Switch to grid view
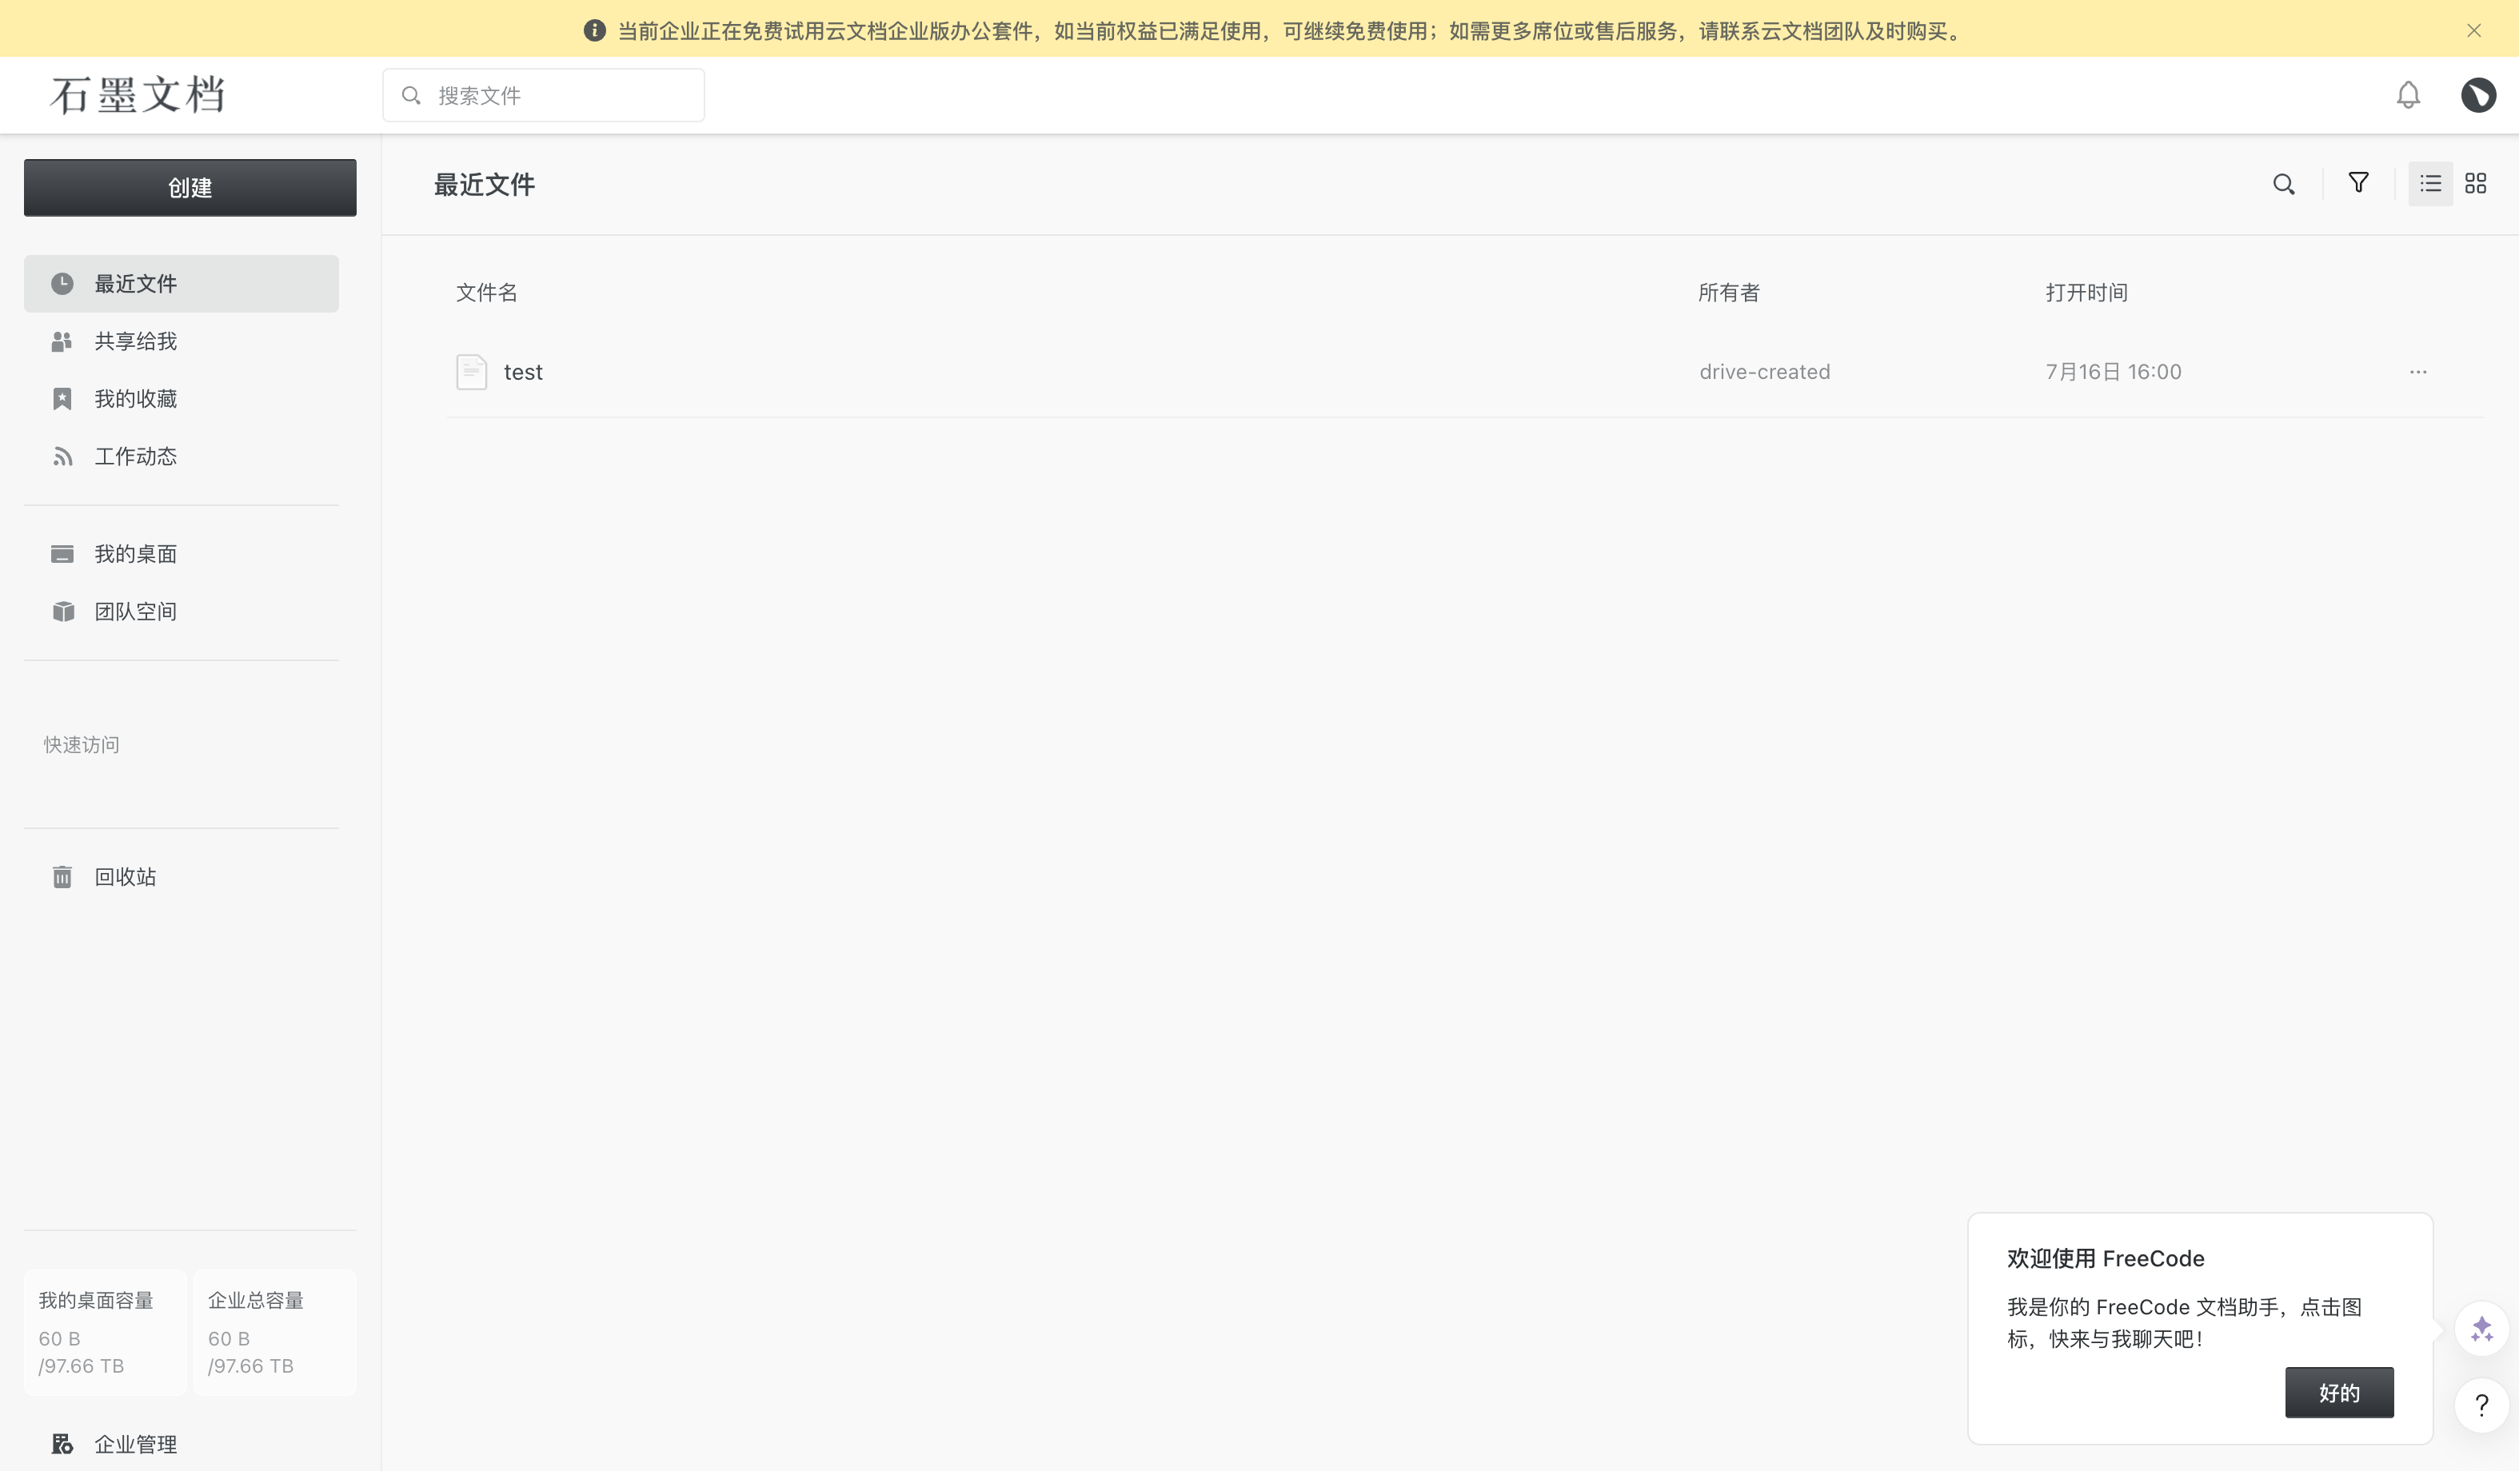Screen dimensions: 2519x1471 [2476, 184]
